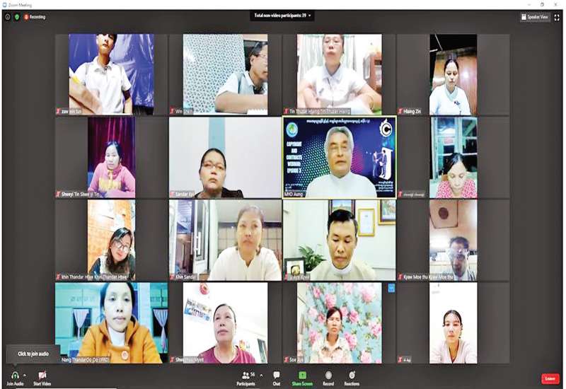Image resolution: width=566 pixels, height=389 pixels.
Task: Click the Recording indicator
Action: tap(34, 16)
